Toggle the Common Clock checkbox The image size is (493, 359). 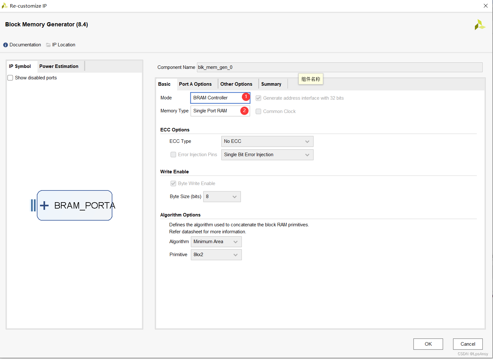(258, 111)
